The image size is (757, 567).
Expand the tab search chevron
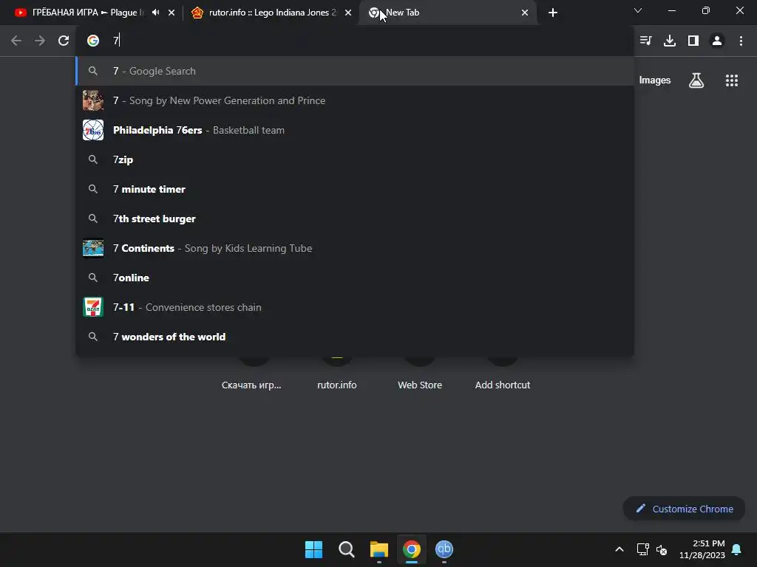tap(638, 10)
